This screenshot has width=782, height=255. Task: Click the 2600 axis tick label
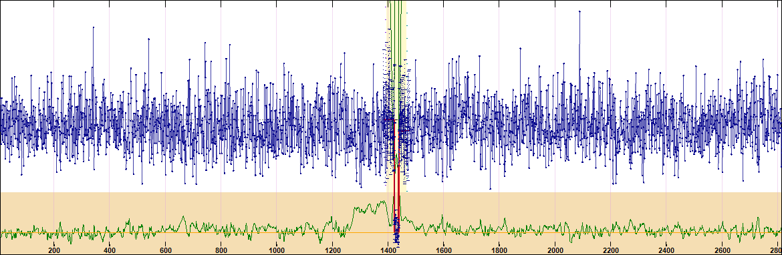[x=723, y=250]
